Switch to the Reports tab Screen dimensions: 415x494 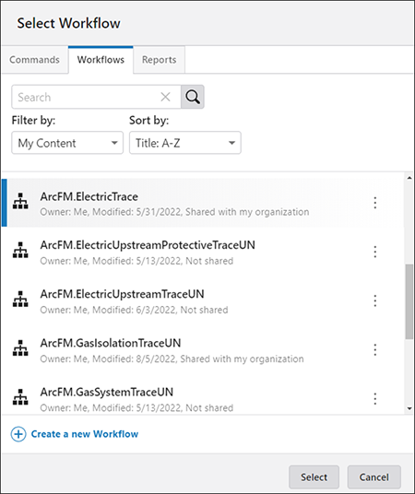coord(159,60)
